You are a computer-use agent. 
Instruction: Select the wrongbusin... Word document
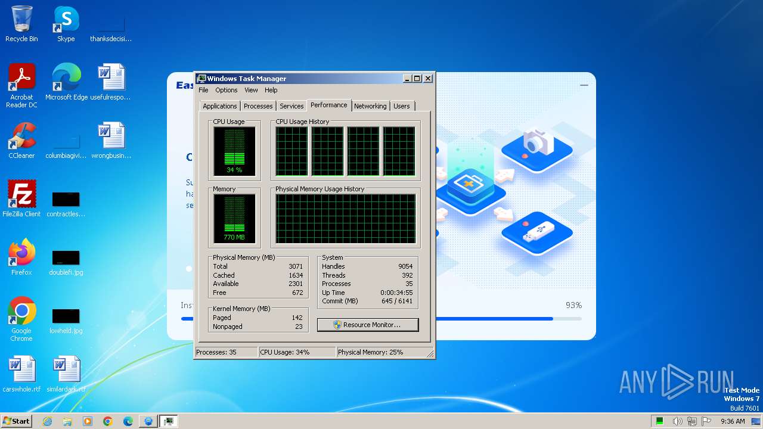tap(111, 141)
